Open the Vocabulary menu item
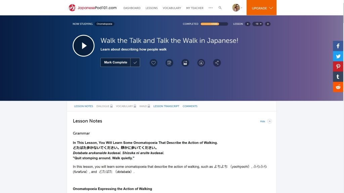The width and height of the screenshot is (344, 193). pyautogui.click(x=172, y=8)
